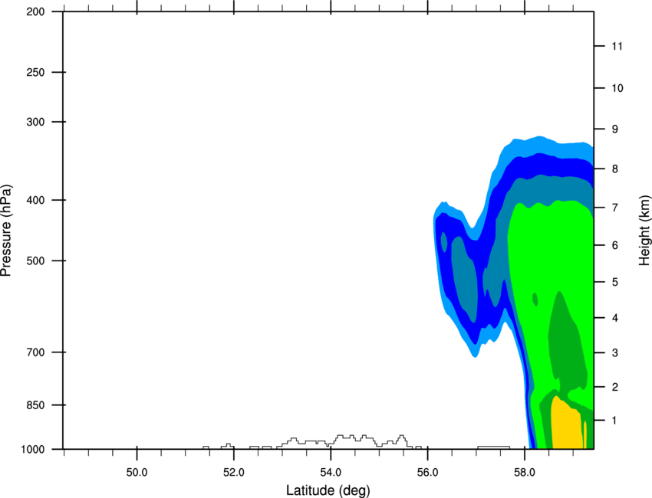The width and height of the screenshot is (652, 498).
Task: Select the 700 pressure tick label
Action: pyautogui.click(x=35, y=352)
